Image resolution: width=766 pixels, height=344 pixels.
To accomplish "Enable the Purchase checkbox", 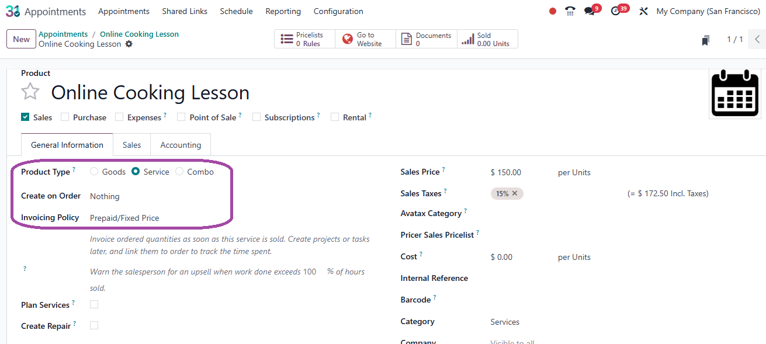I will [65, 117].
